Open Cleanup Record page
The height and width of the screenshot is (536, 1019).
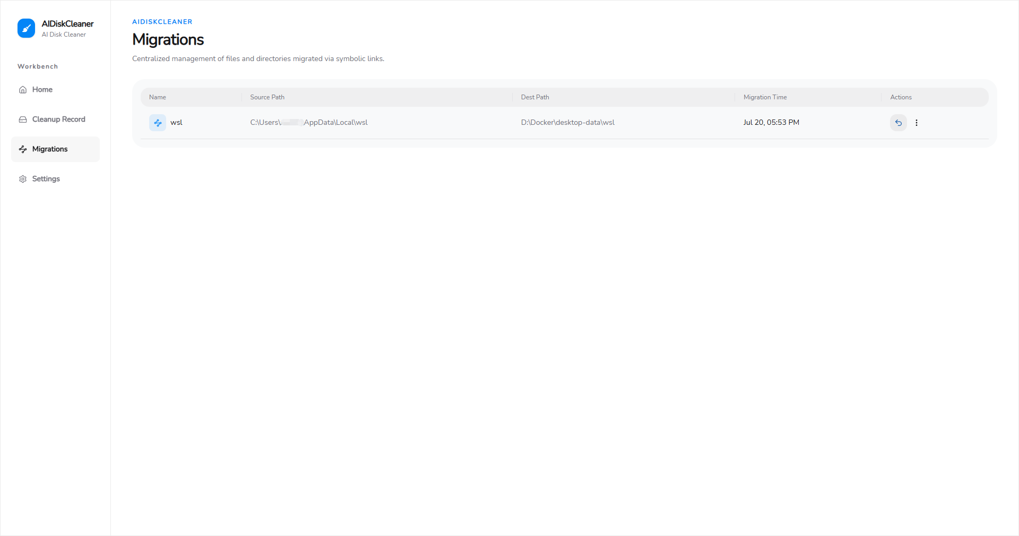(x=55, y=120)
